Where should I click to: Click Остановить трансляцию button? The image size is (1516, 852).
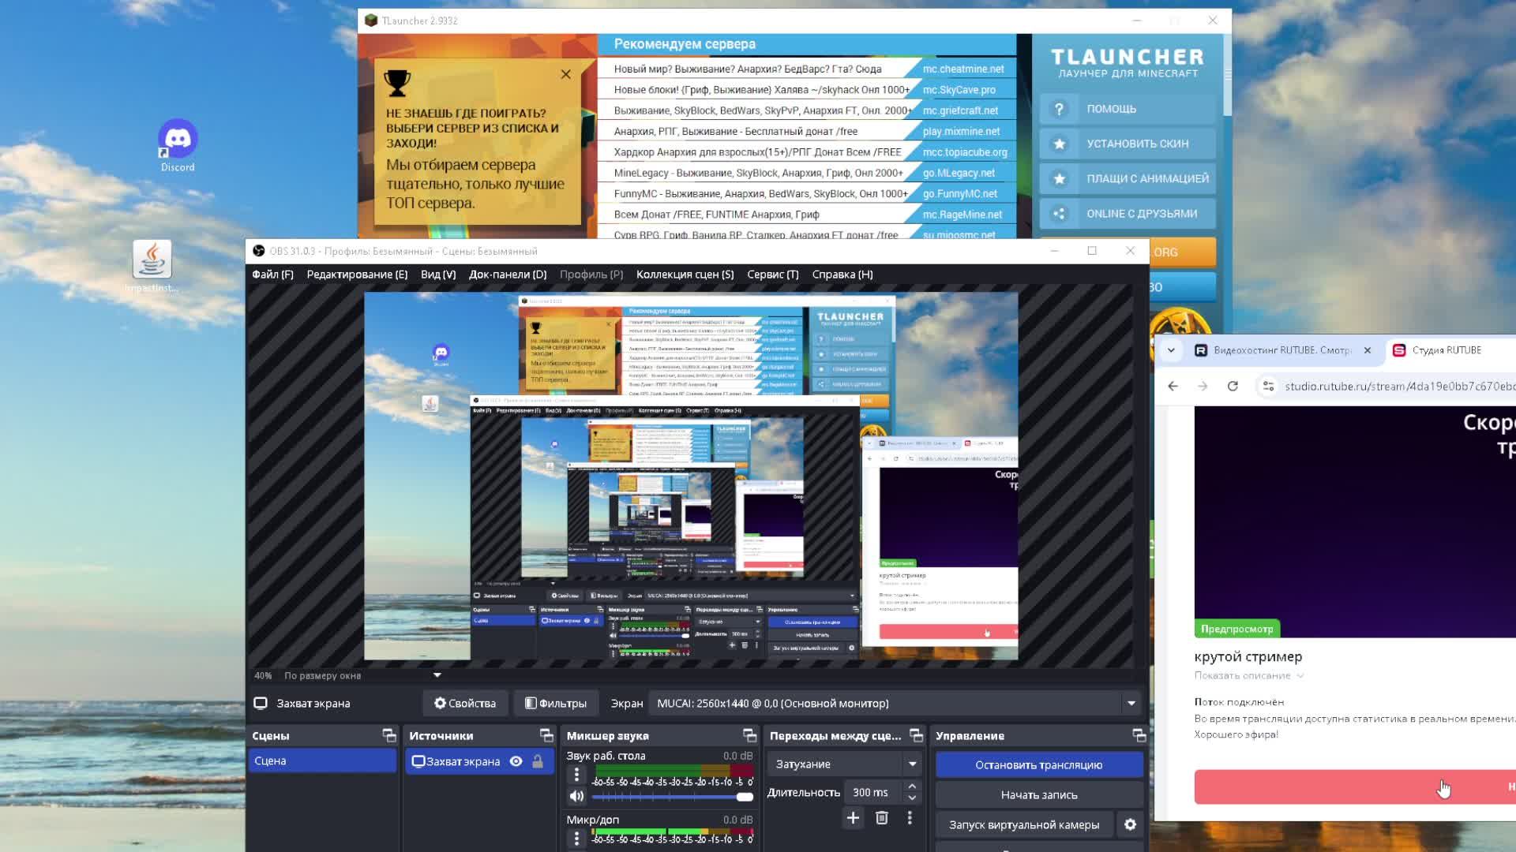1038,765
